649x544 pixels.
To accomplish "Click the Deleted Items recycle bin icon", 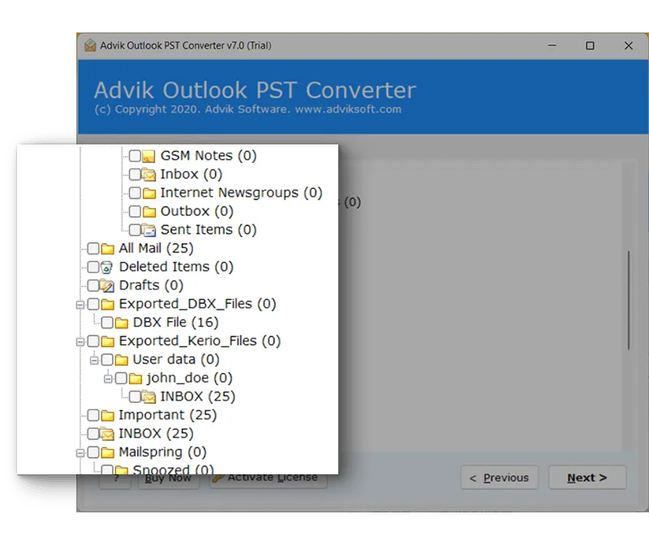I will pyautogui.click(x=107, y=268).
